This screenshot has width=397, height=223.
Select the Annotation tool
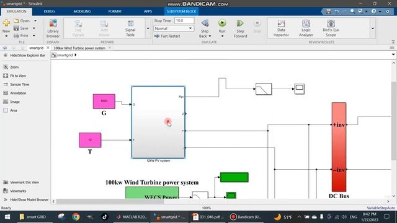(x=15, y=93)
